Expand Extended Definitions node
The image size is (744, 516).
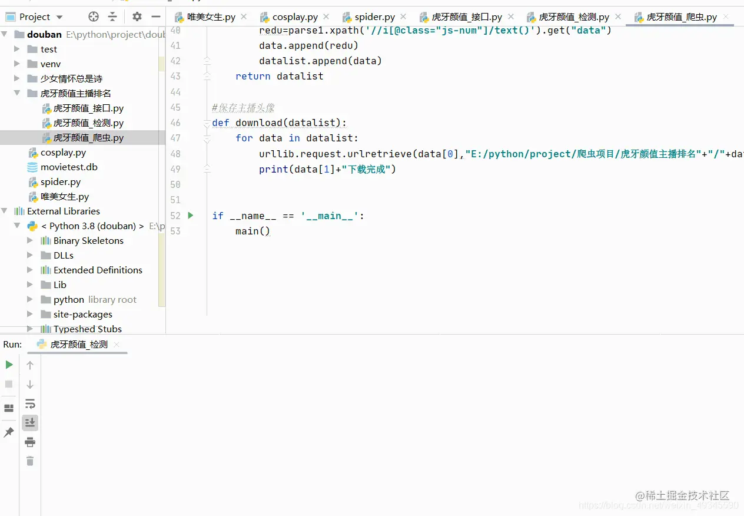(x=30, y=270)
